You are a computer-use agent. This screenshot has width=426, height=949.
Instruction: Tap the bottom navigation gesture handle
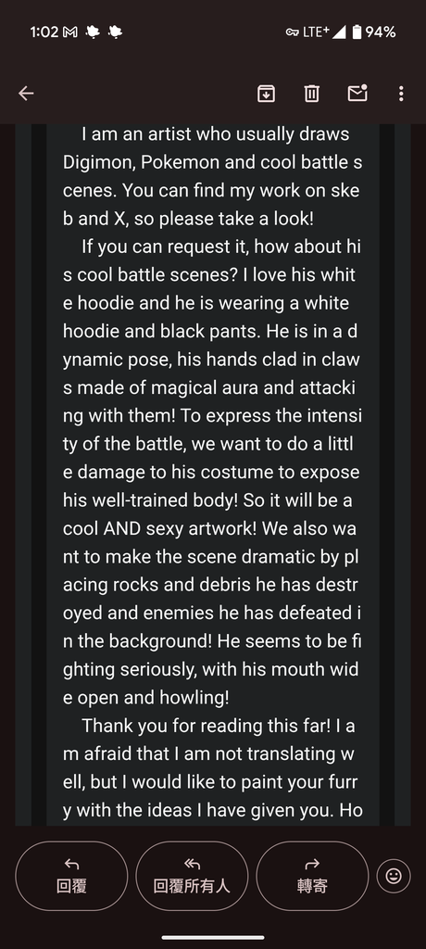[213, 938]
